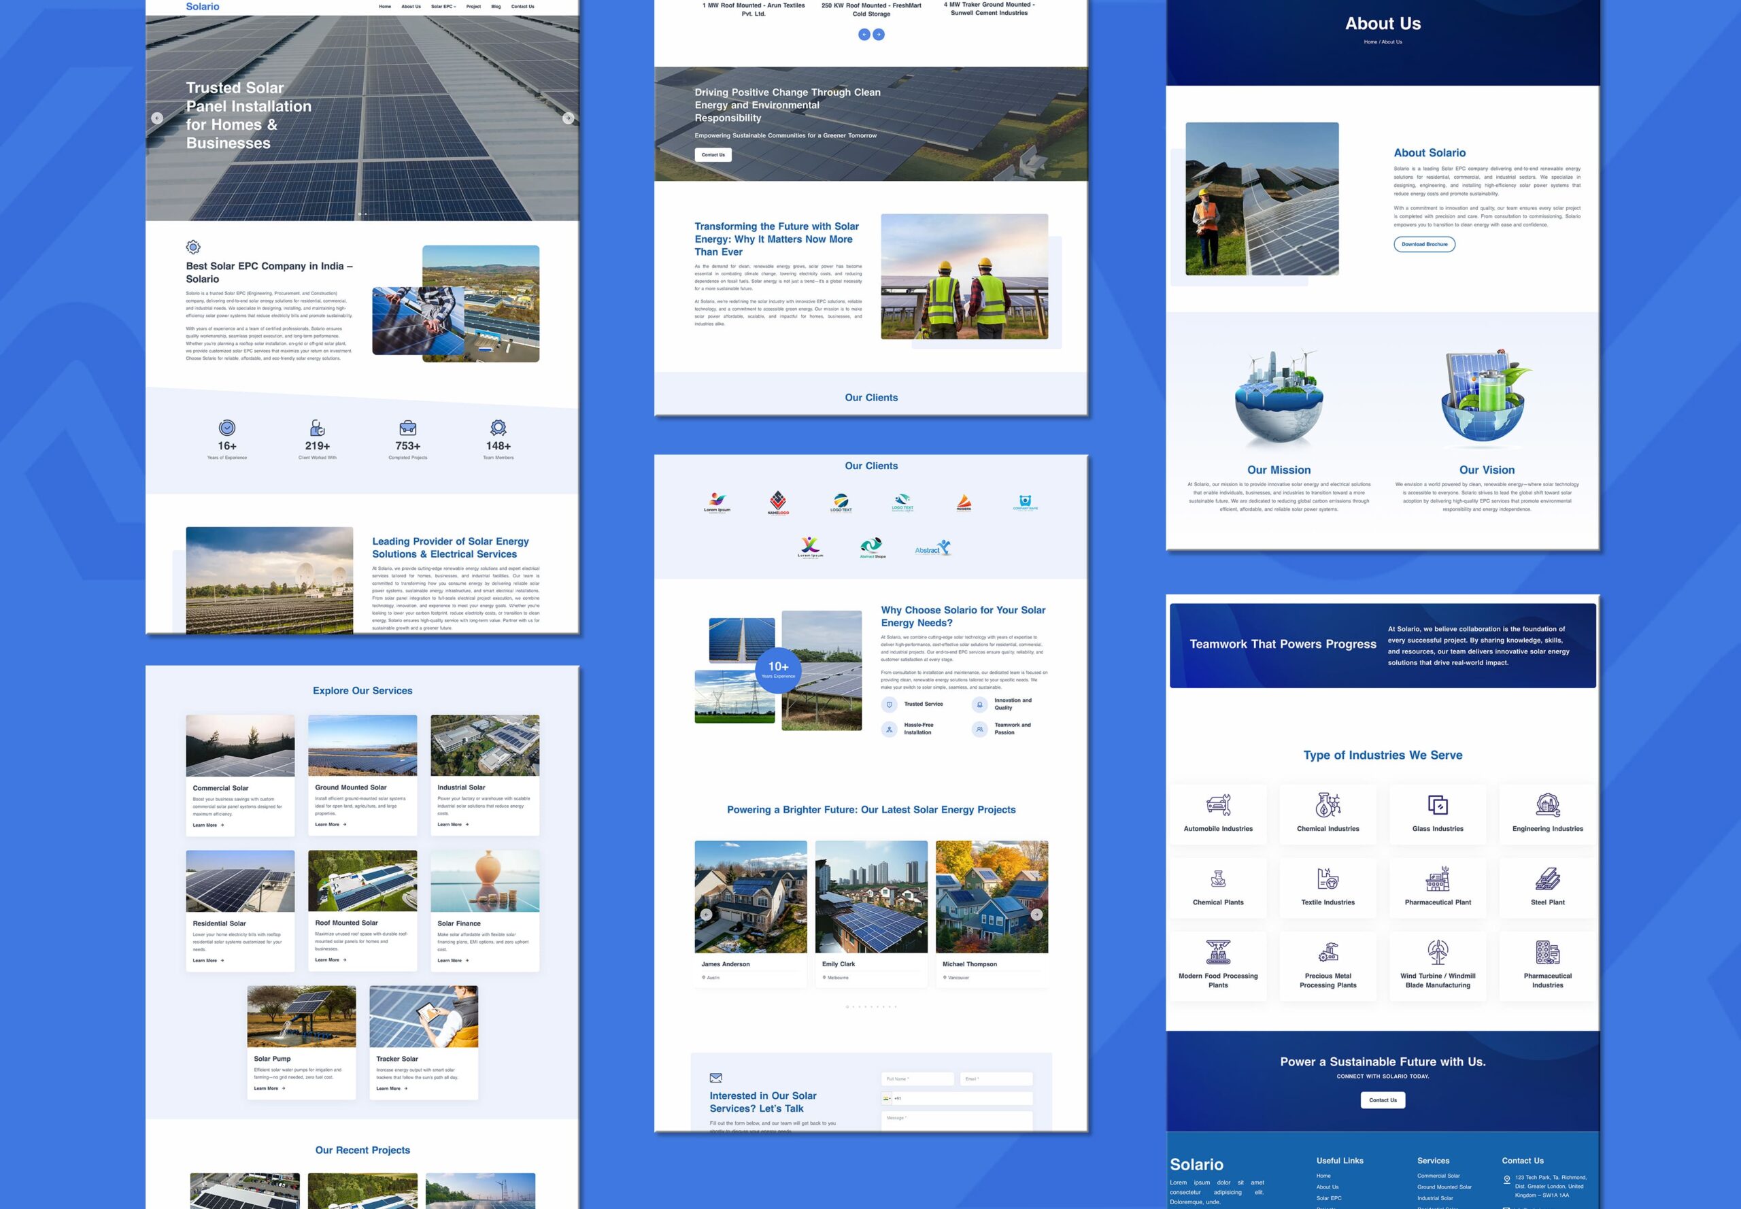
Task: Click the Wind Turbine Blade Manufacturing icon
Action: click(1438, 951)
